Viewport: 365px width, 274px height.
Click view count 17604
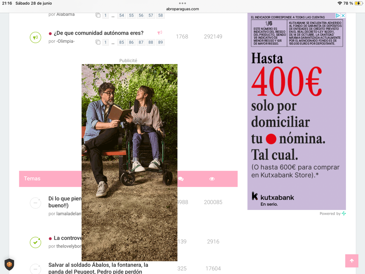[x=213, y=269]
